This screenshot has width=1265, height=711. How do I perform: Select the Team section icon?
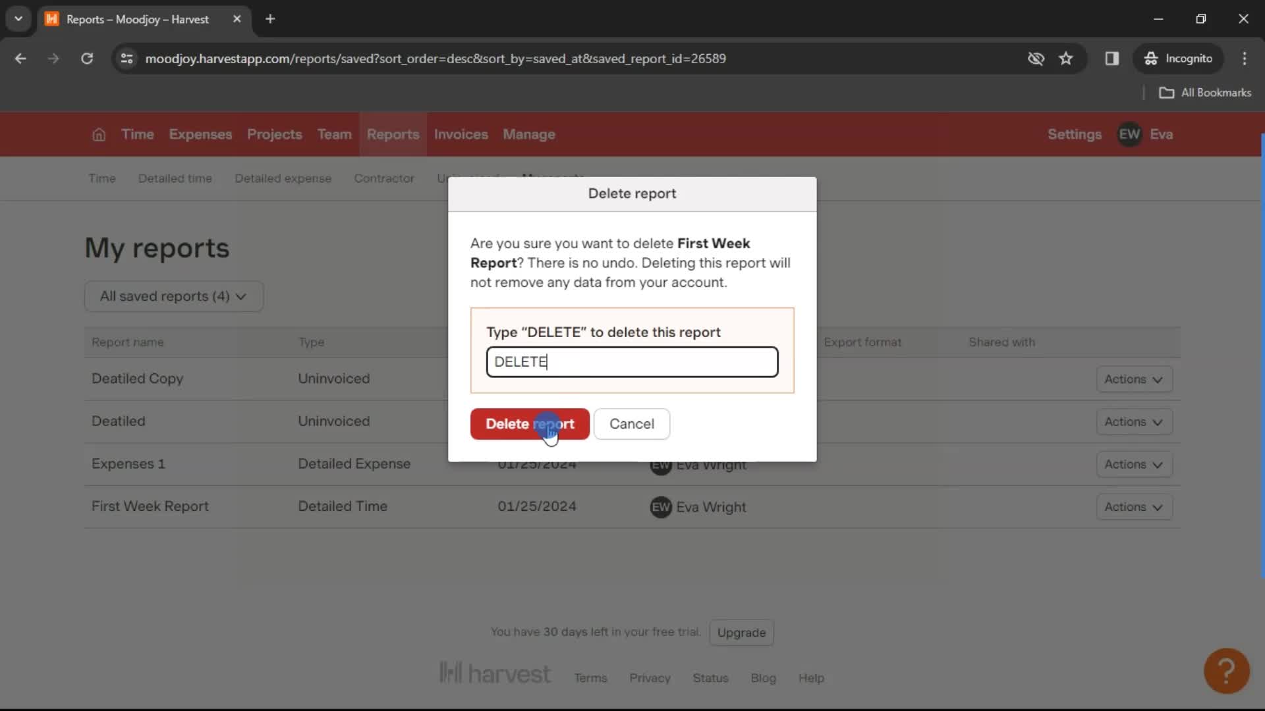pyautogui.click(x=335, y=134)
